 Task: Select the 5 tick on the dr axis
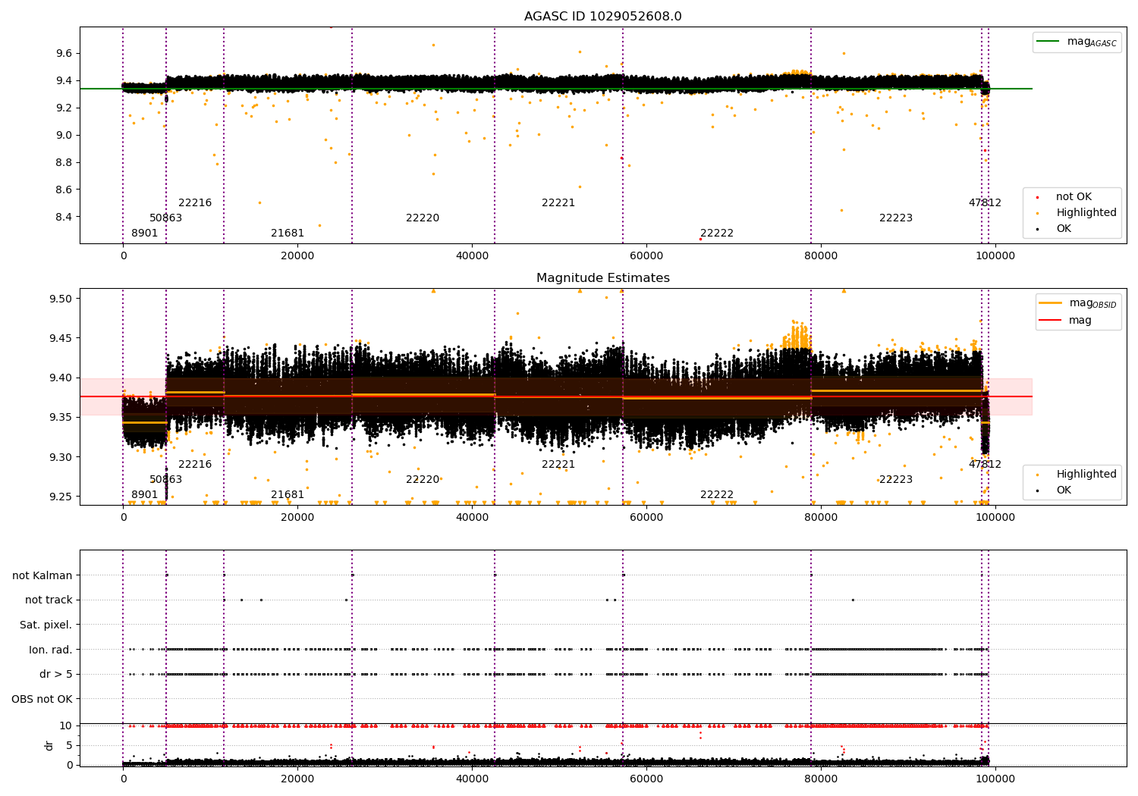69,745
